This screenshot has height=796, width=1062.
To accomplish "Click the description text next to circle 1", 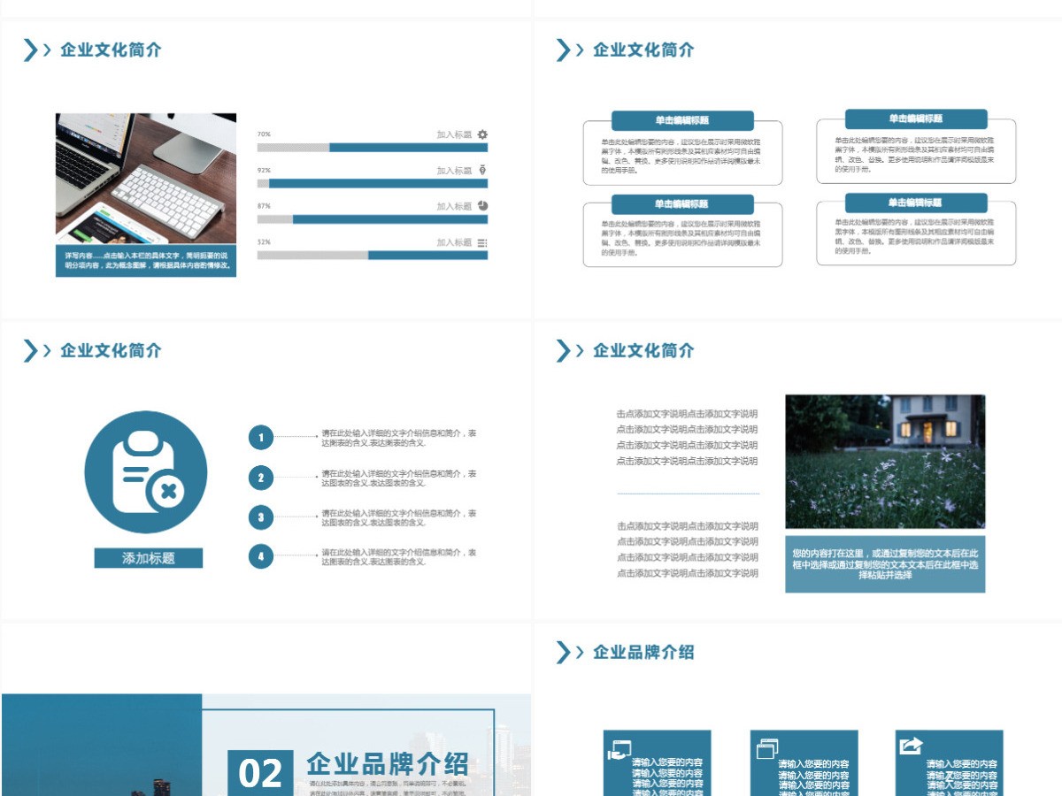I will [x=399, y=438].
